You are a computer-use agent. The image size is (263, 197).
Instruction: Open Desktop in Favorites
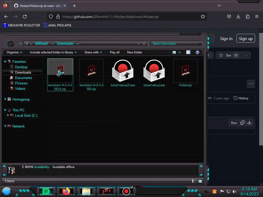point(21,67)
